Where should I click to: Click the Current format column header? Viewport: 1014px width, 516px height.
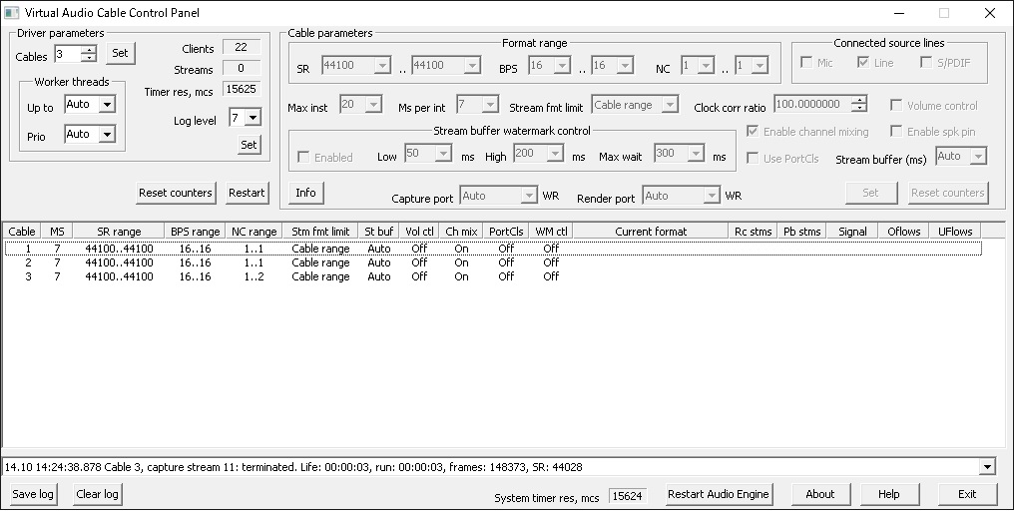point(651,232)
